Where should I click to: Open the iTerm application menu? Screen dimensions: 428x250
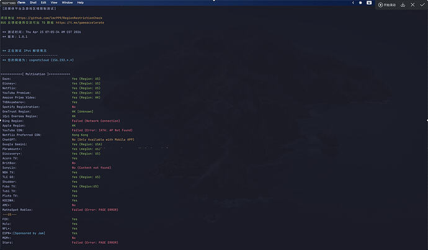[21, 2]
